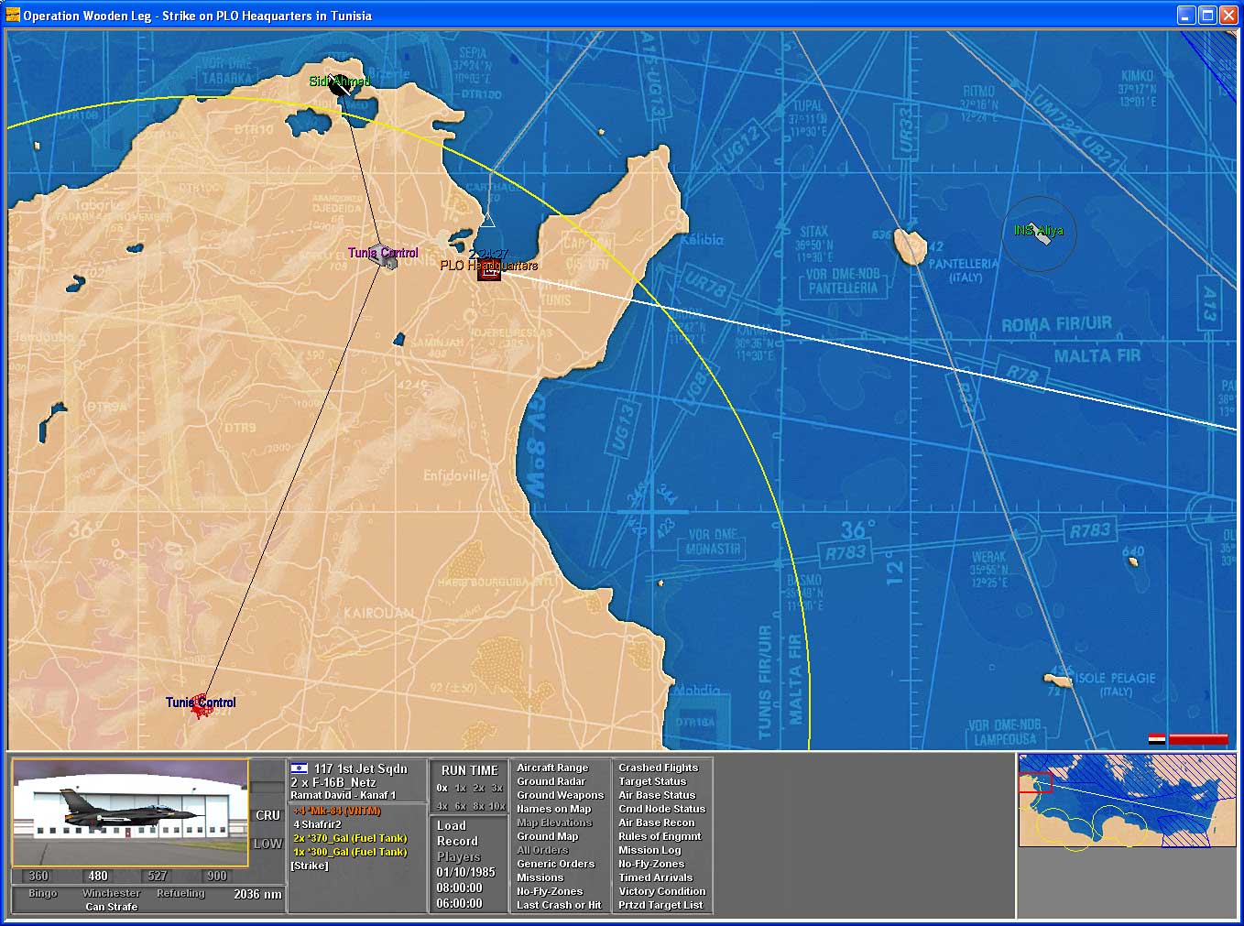This screenshot has width=1244, height=926.
Task: Select the Mk-84 weapon loadout line
Action: coord(337,811)
